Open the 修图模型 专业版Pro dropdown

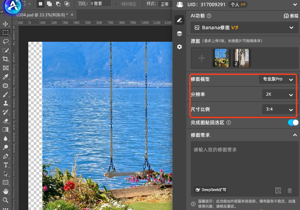point(277,79)
